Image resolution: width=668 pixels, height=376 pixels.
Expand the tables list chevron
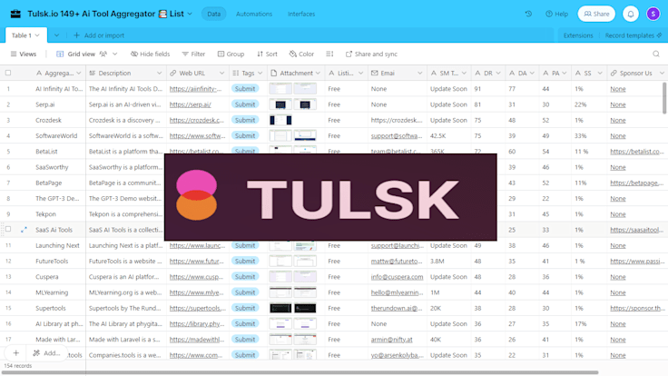56,35
